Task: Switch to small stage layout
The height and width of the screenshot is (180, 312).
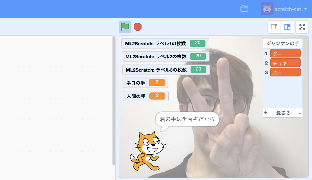Action: tap(274, 27)
